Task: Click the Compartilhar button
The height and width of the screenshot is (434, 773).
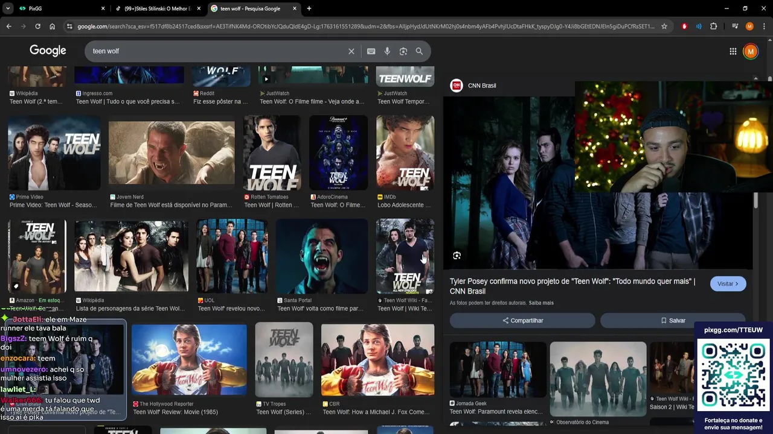Action: point(522,321)
